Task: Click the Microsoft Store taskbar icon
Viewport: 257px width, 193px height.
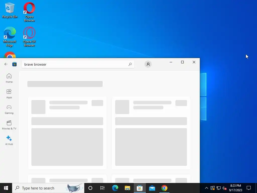Action: 140,188
